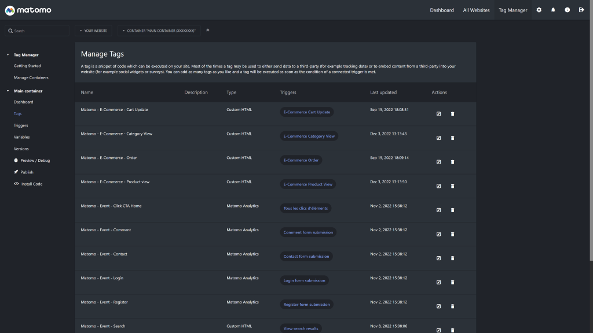
Task: Click the Matomo logo
Action: point(28,10)
